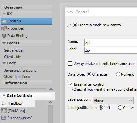Click the TextArea control icon
This screenshot has width=137, height=123.
(4, 111)
